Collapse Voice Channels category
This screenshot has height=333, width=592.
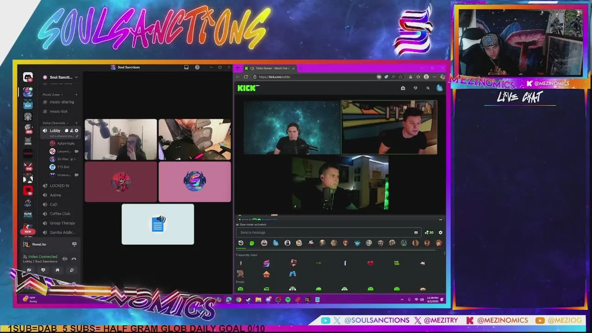pyautogui.click(x=55, y=123)
